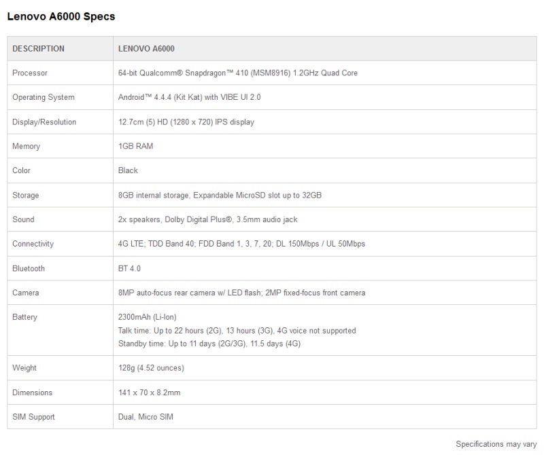Select the LENOVO A6000 column header
Image resolution: width=544 pixels, height=455 pixels.
point(146,48)
